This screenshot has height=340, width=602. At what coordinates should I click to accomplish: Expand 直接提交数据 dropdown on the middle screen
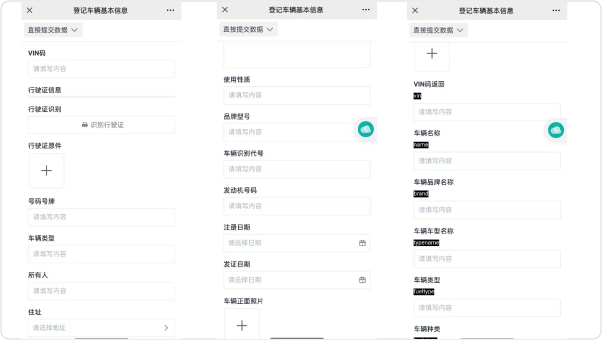(248, 29)
